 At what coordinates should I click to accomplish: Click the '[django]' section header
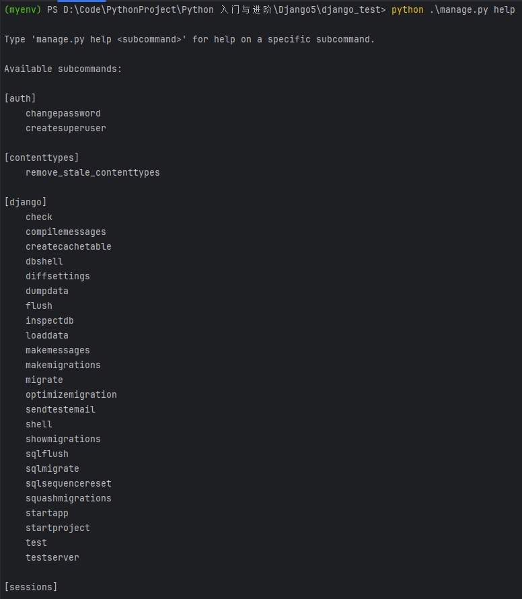pos(26,203)
